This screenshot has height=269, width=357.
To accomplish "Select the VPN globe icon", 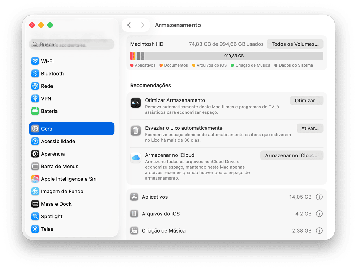I will click(35, 99).
